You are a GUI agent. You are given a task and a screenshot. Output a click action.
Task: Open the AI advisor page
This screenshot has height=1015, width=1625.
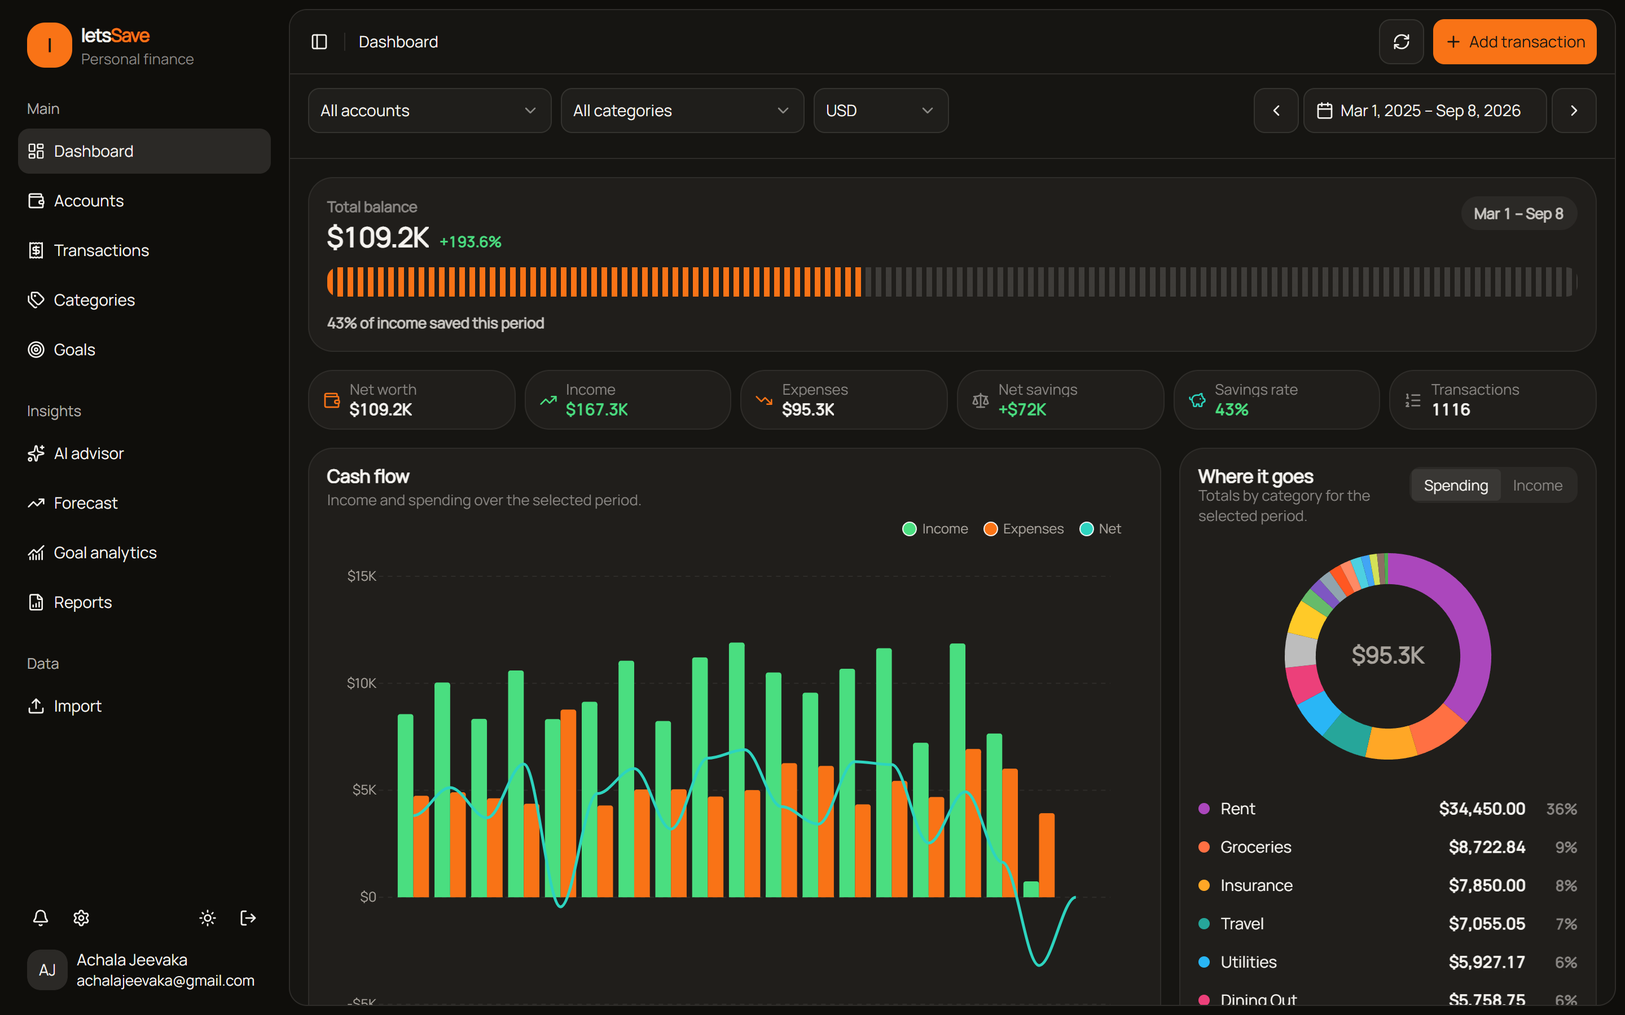click(144, 453)
